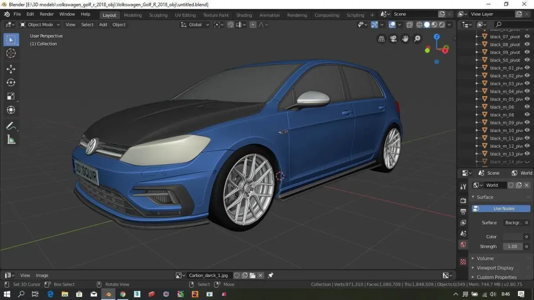This screenshot has height=300, width=534.
Task: Unlink the Carbon_darck_1.jpg image
Action: coord(260,275)
